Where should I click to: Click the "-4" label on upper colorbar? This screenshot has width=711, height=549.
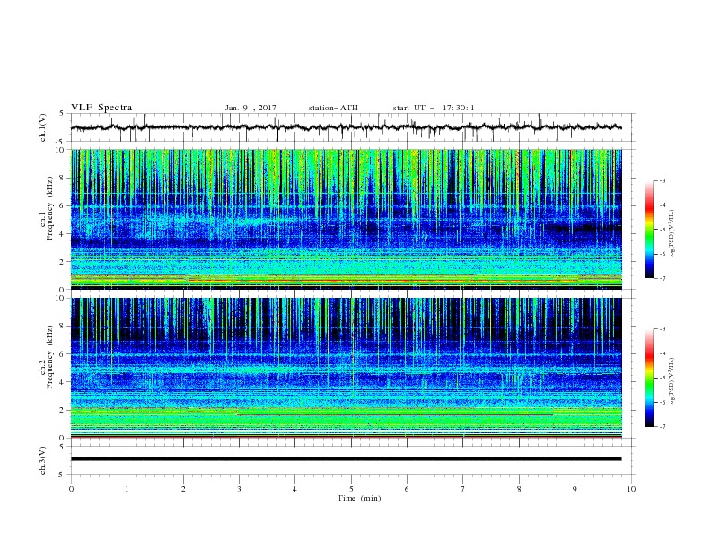coord(662,205)
